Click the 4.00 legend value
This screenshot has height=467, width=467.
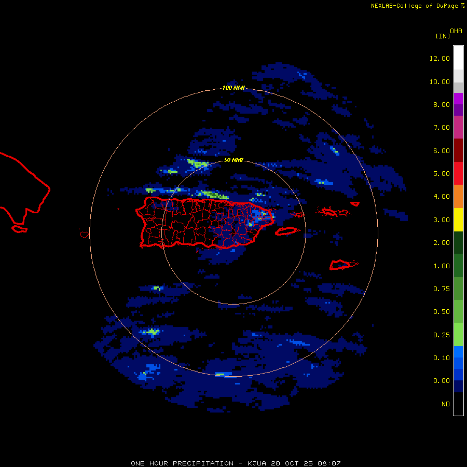pos(442,197)
